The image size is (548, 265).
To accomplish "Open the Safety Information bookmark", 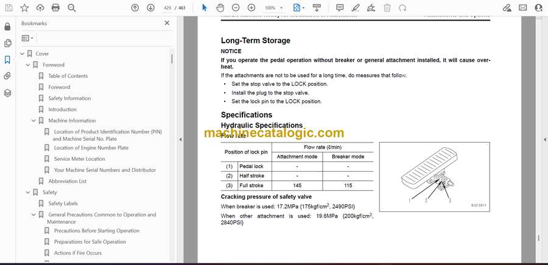I will (x=69, y=98).
